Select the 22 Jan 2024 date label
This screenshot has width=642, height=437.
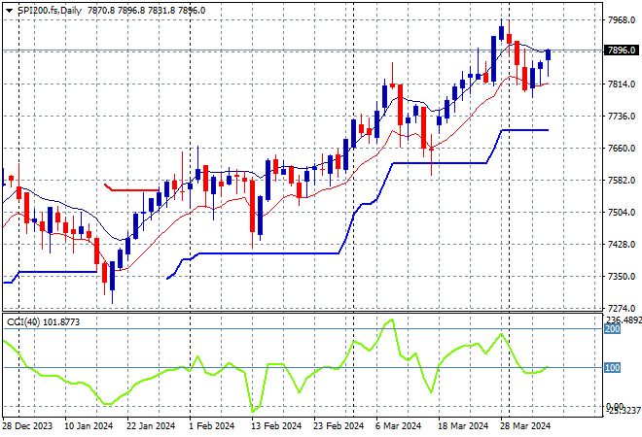click(151, 426)
